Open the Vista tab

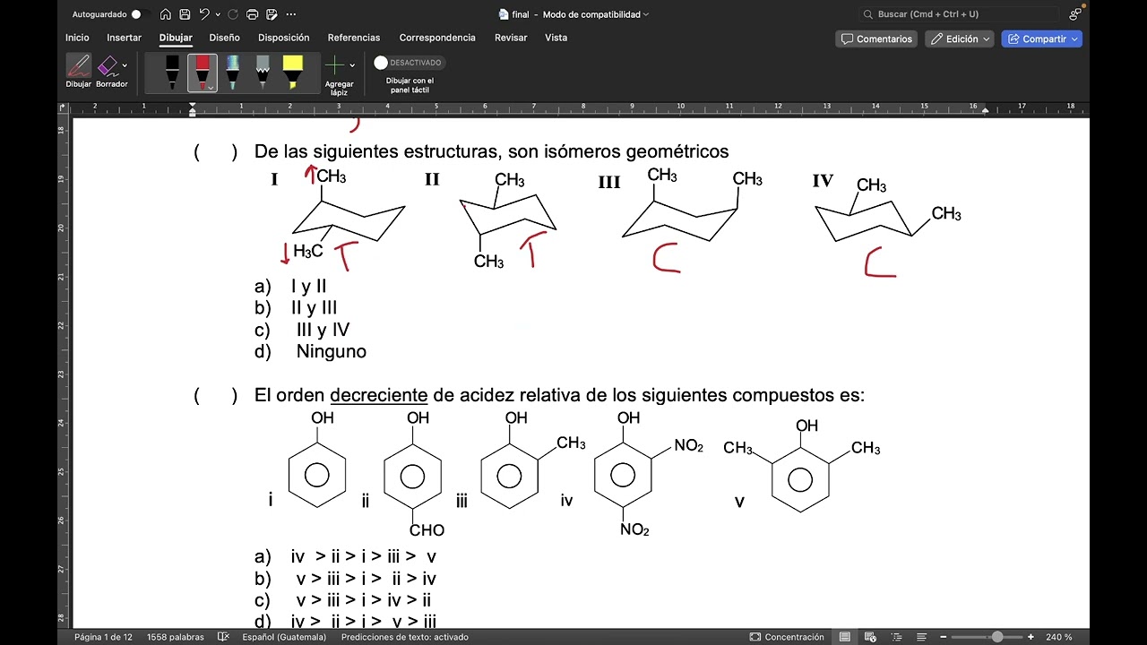tap(556, 38)
